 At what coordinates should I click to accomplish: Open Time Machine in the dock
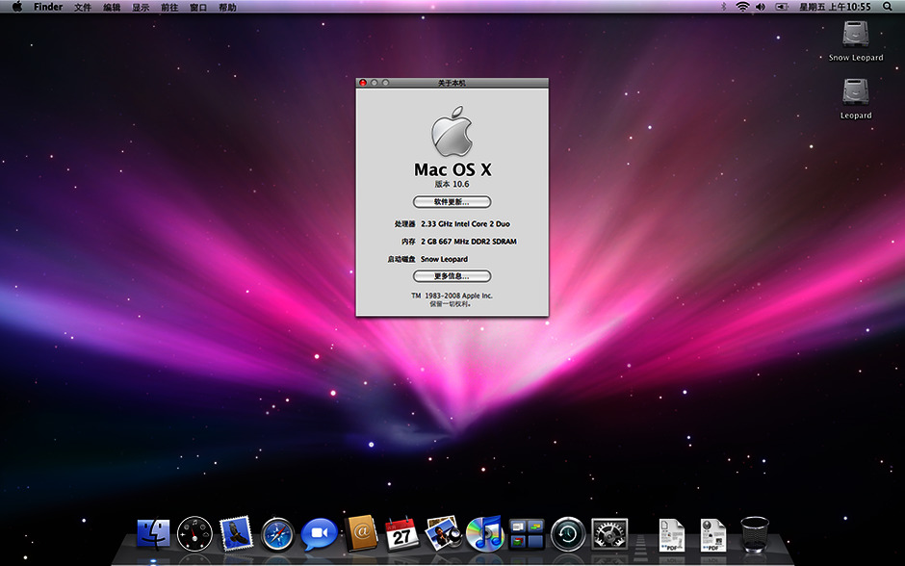click(x=568, y=532)
